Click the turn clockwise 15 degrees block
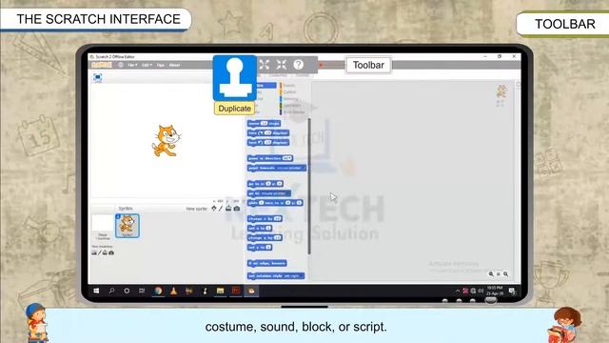 (x=268, y=133)
